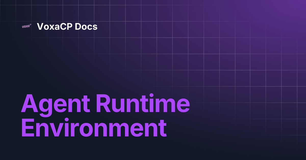
Task: Click the VOXA emblem beside the header
Action: [x=27, y=26]
